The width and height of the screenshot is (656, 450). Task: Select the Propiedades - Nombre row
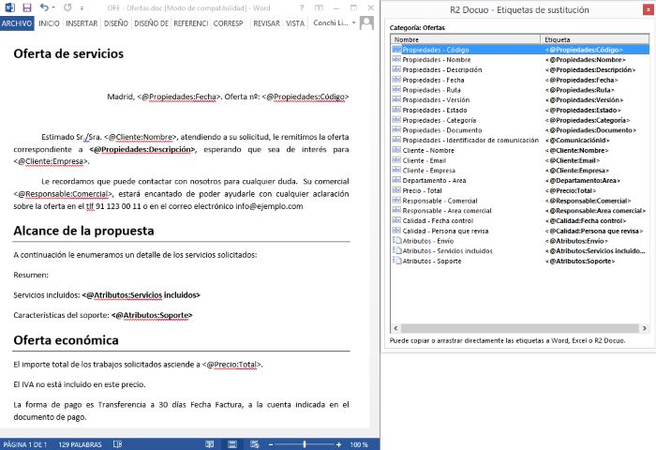pyautogui.click(x=520, y=59)
